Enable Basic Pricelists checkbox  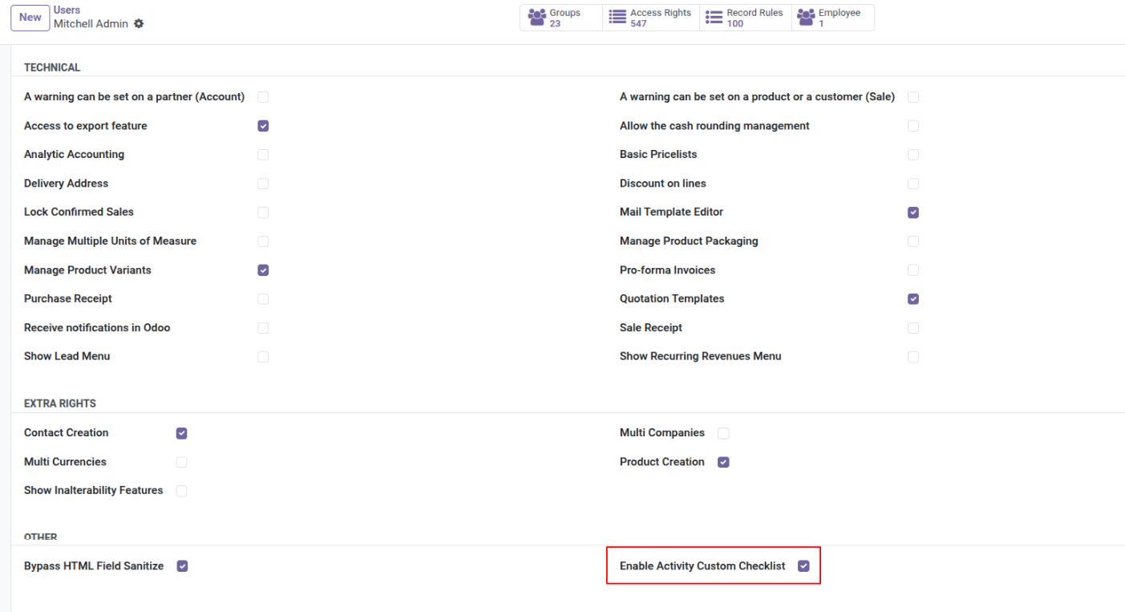click(x=913, y=155)
